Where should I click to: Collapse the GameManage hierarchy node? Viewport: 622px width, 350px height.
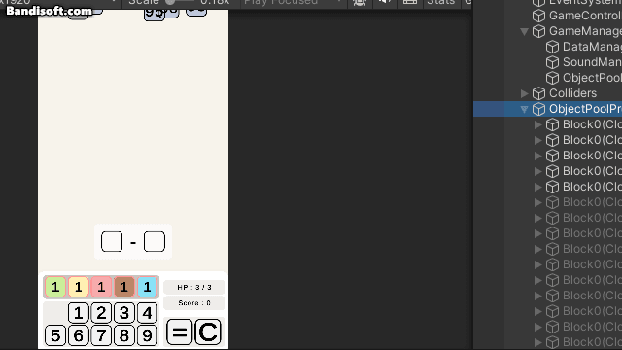point(525,31)
